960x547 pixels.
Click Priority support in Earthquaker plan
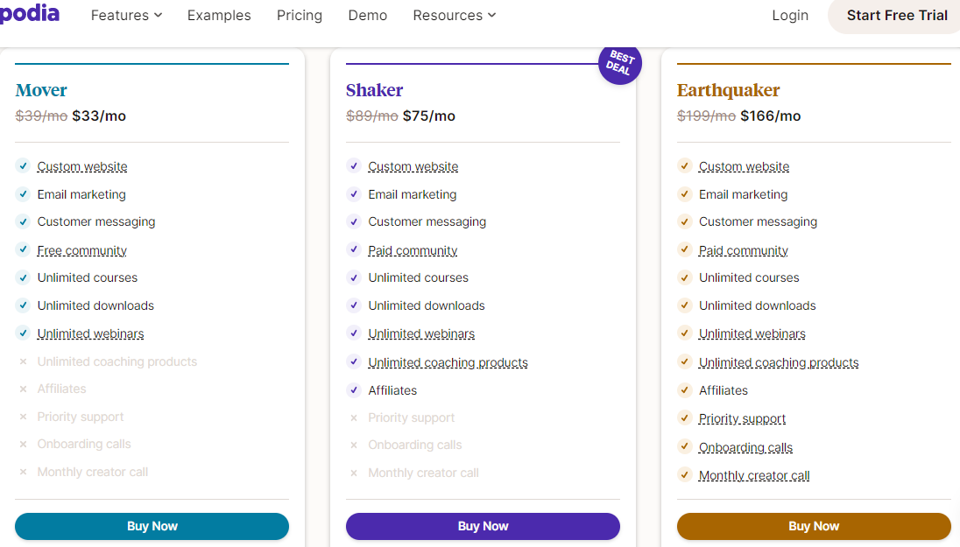pos(742,418)
